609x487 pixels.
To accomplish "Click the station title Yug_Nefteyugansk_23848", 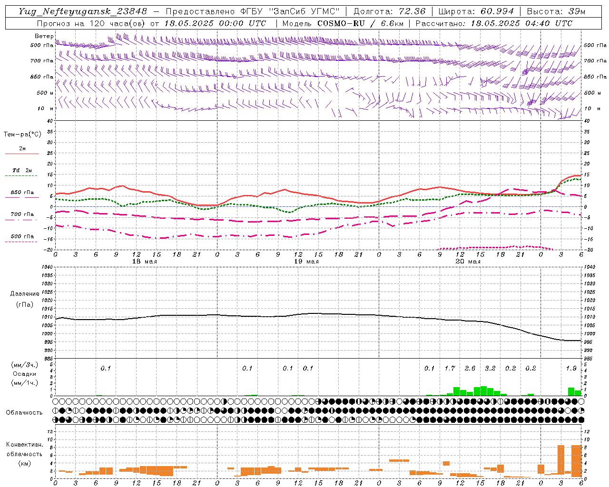I will pyautogui.click(x=83, y=11).
